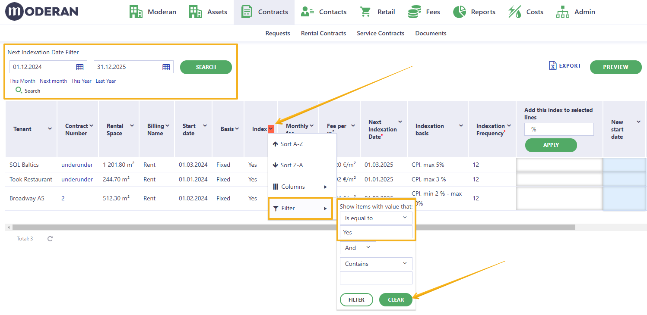Viewport: 647px width, 315px height.
Task: Click the Retail shopping cart icon
Action: coord(365,12)
